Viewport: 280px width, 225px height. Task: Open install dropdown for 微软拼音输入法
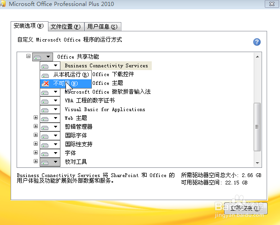click(50, 92)
